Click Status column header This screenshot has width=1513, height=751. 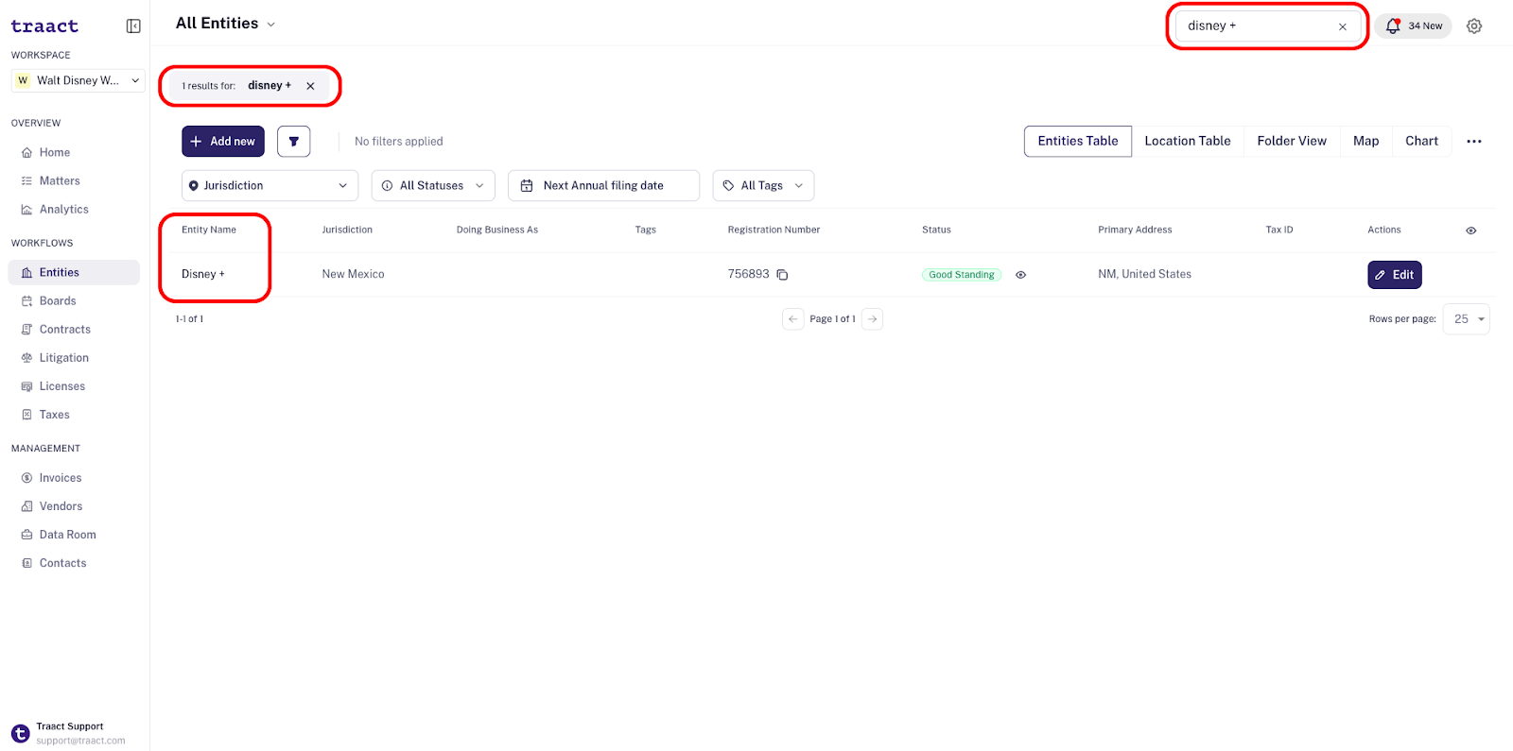click(x=936, y=230)
